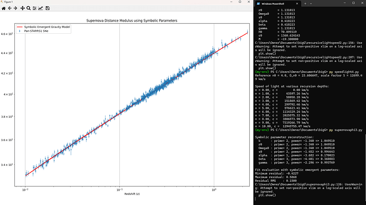Reset plot with the Home icon
The height and width of the screenshot is (205, 366).
(4, 8)
